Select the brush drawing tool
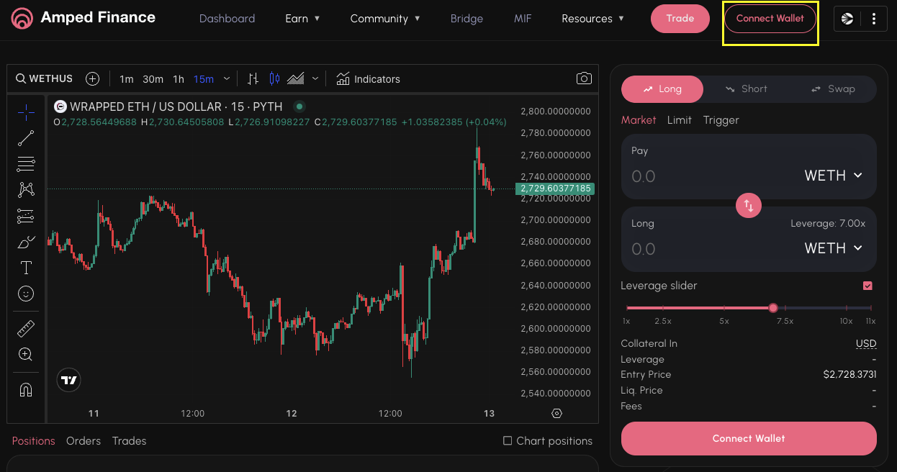The image size is (897, 472). tap(26, 242)
